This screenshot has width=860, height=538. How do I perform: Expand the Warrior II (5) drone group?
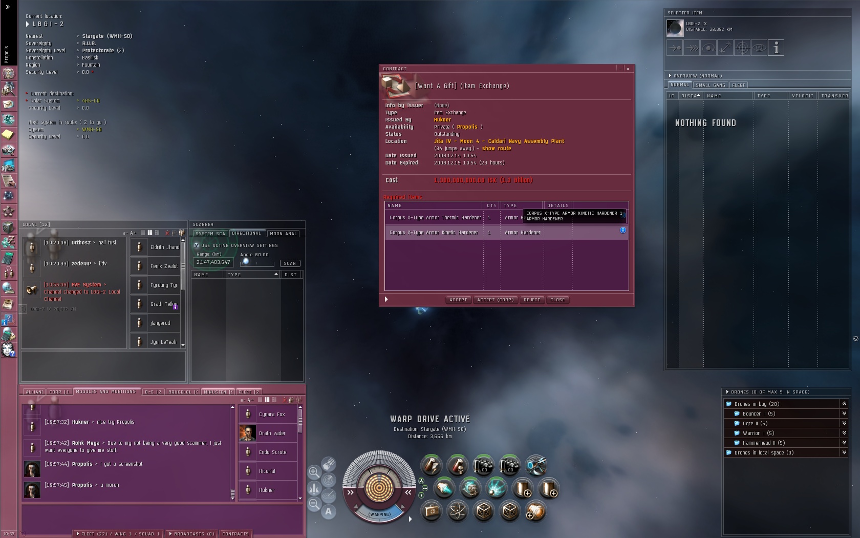(x=844, y=433)
